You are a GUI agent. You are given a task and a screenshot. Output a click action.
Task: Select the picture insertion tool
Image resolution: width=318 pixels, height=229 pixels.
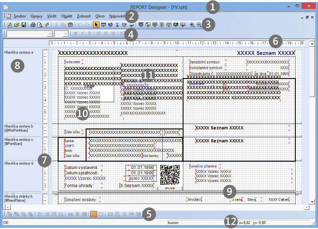[x=176, y=25]
